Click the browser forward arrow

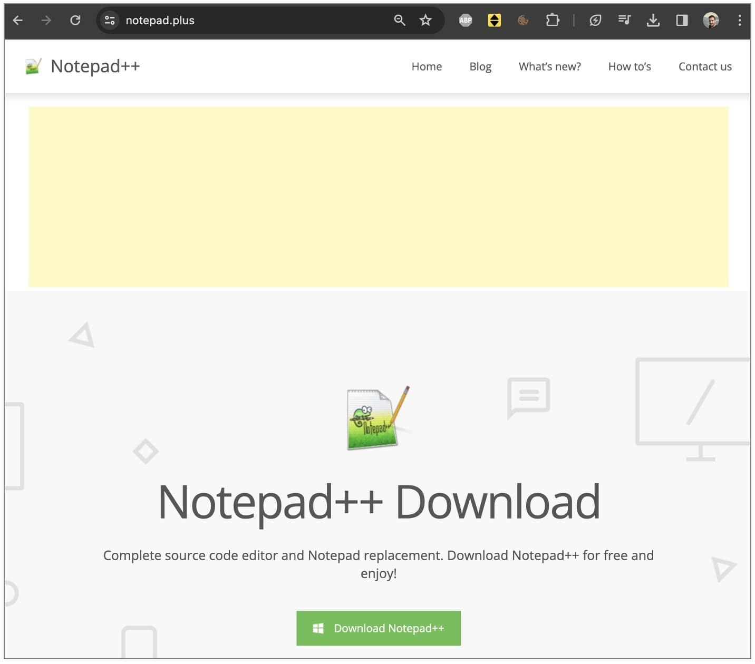[x=46, y=21]
